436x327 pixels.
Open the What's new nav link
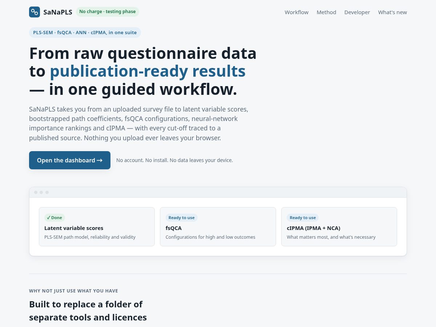(392, 12)
